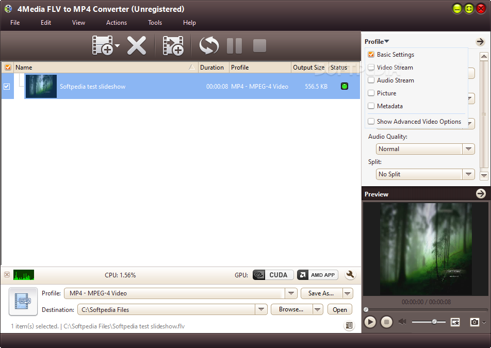Click the MP4 profile format icon
The height and width of the screenshot is (348, 491).
click(x=23, y=301)
